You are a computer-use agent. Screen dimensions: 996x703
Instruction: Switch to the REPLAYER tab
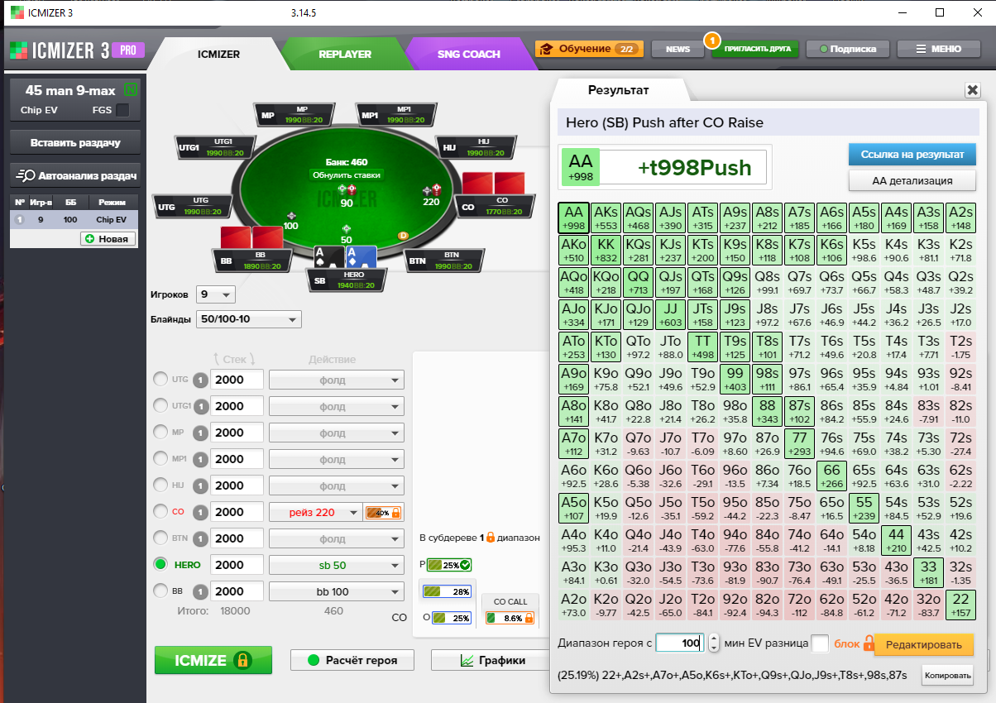coord(345,54)
